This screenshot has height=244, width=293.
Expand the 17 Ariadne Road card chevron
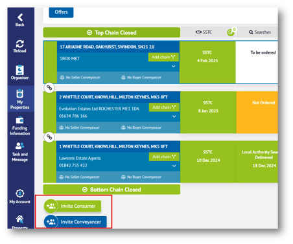click(173, 66)
